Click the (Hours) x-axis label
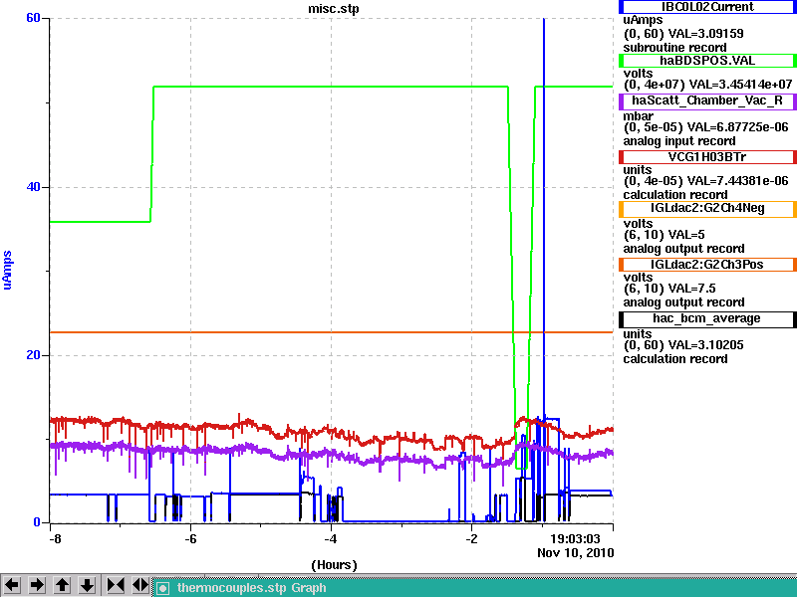This screenshot has width=797, height=597. [x=334, y=565]
